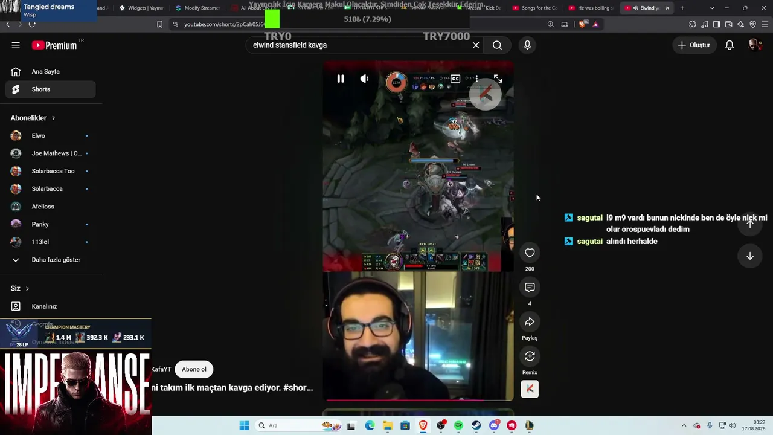The width and height of the screenshot is (773, 435).
Task: Open the browser extensions puzzle icon
Action: click(693, 24)
